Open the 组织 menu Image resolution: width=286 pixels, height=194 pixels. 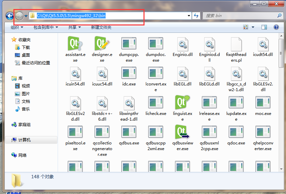17,27
